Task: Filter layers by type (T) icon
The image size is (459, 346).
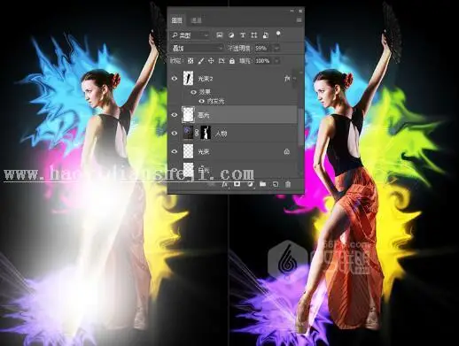Action: pyautogui.click(x=243, y=35)
